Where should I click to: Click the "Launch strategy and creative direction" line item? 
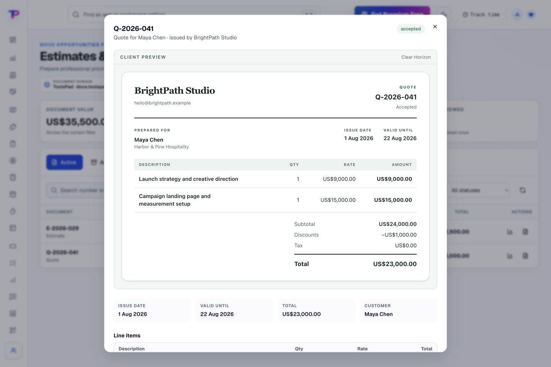(189, 179)
